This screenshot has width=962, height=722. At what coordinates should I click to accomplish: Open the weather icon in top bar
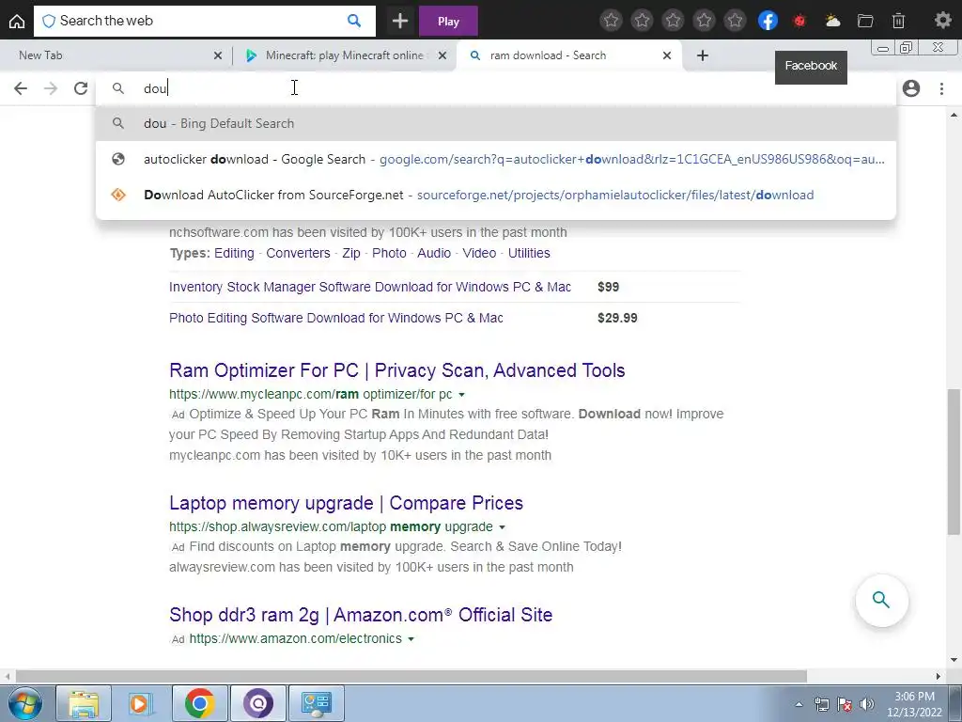click(832, 21)
